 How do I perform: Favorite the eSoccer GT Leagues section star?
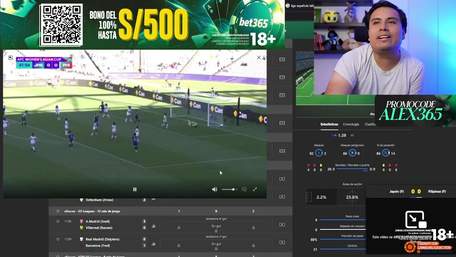click(x=58, y=211)
